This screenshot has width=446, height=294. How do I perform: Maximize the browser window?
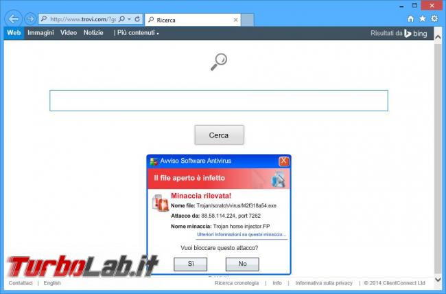(x=414, y=5)
